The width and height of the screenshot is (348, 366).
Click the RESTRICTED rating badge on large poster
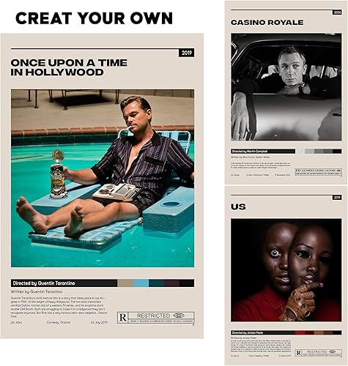pyautogui.click(x=156, y=318)
